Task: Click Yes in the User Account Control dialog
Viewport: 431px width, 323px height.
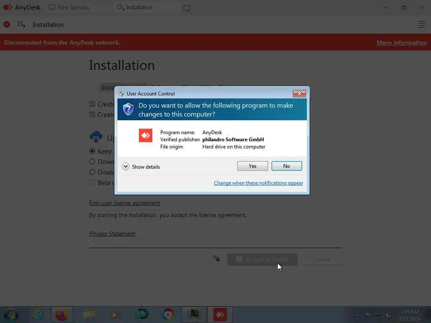Action: [x=253, y=166]
